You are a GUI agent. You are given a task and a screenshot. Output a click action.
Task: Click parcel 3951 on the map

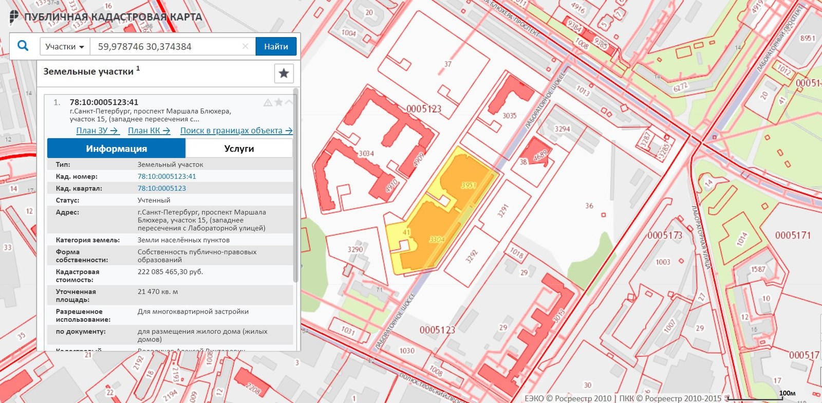(x=468, y=185)
